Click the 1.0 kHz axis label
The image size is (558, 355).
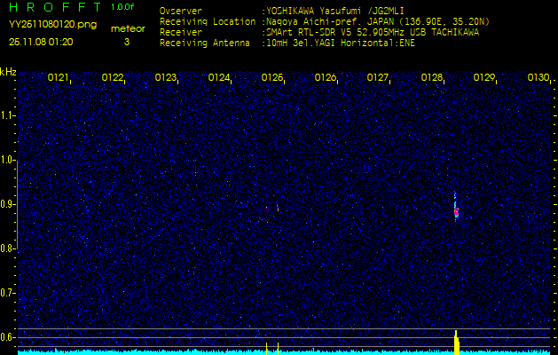point(7,161)
